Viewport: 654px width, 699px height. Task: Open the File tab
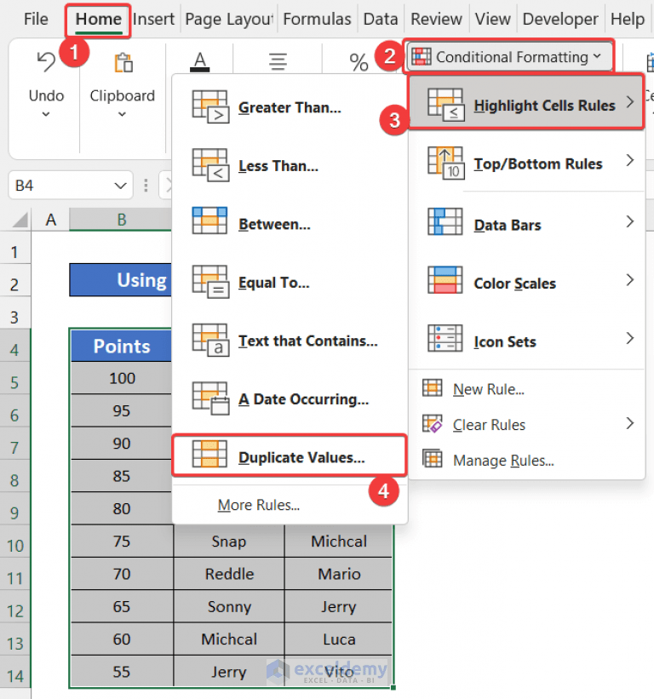(36, 19)
